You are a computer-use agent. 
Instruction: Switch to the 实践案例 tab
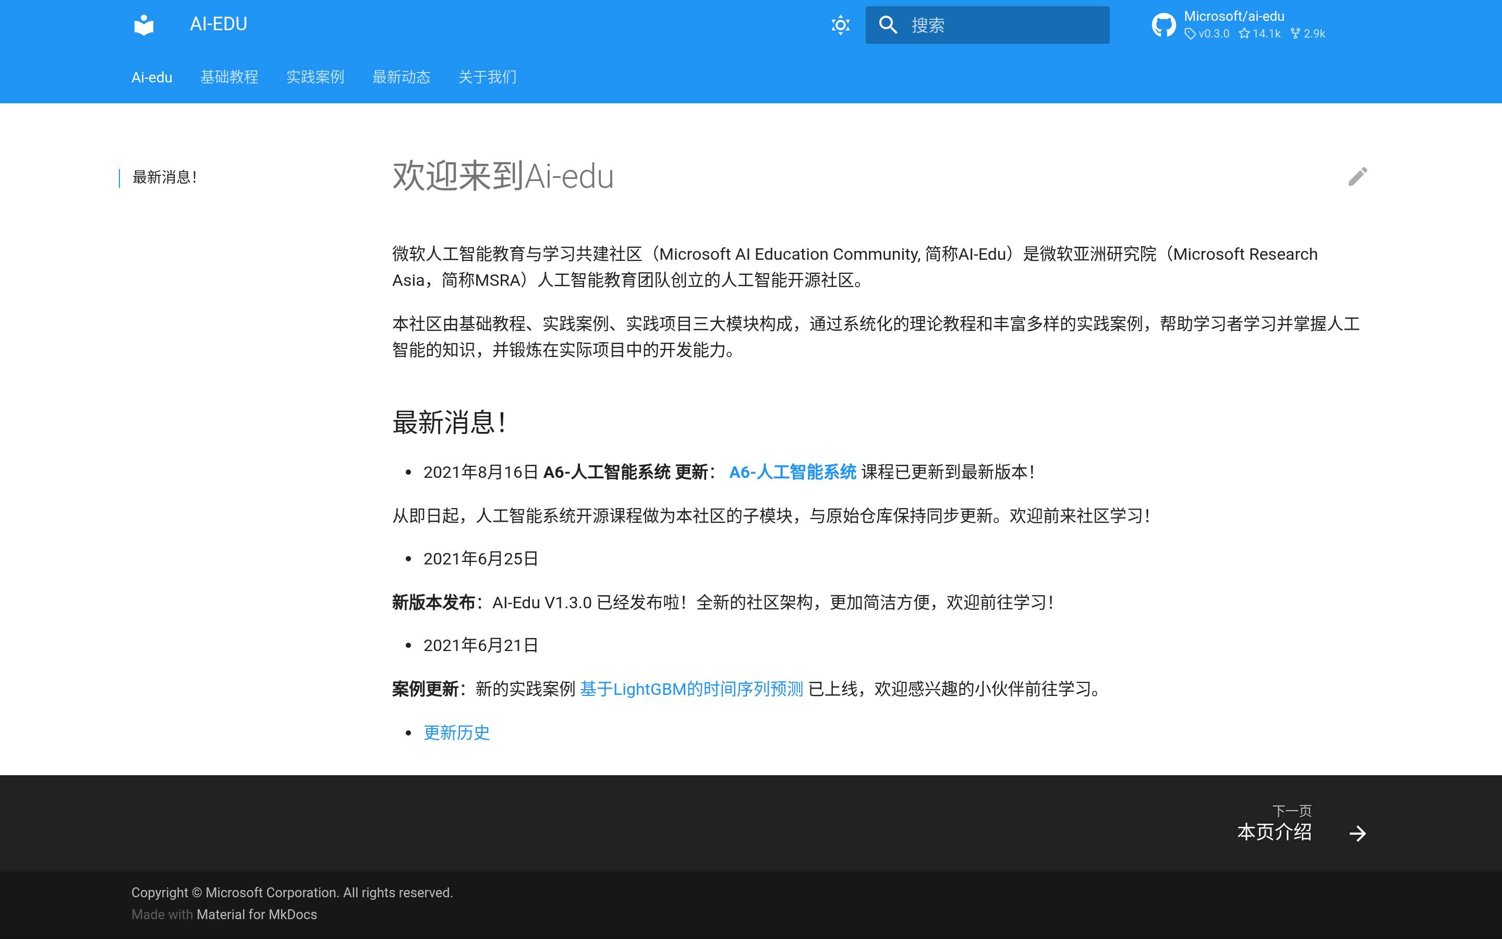[316, 77]
